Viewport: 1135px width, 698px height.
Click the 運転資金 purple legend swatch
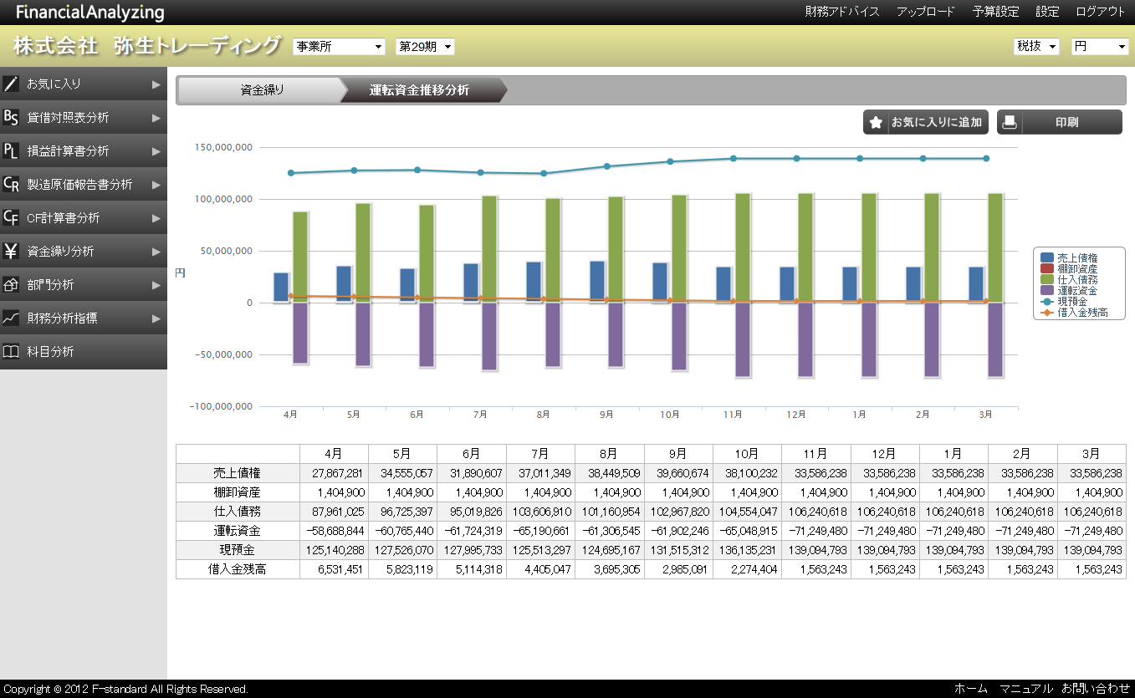(x=1046, y=291)
